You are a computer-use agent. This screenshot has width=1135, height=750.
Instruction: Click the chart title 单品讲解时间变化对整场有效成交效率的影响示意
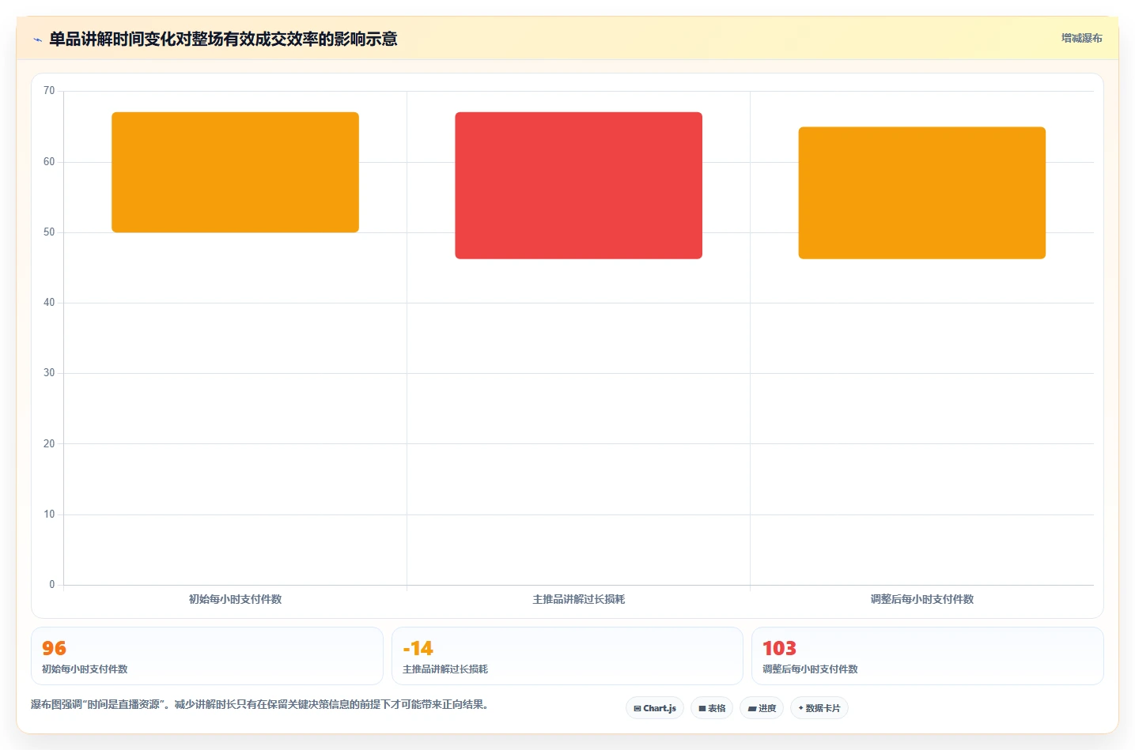(x=223, y=39)
